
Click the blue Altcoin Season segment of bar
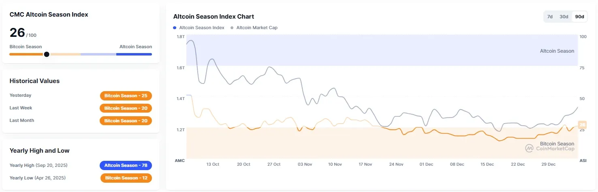[134, 54]
